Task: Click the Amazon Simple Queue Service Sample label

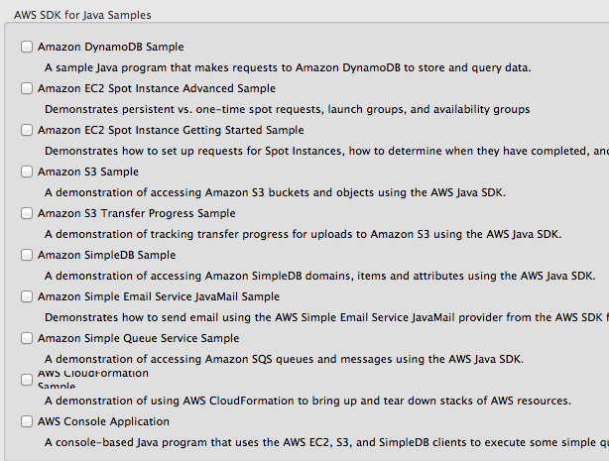Action: pos(138,338)
